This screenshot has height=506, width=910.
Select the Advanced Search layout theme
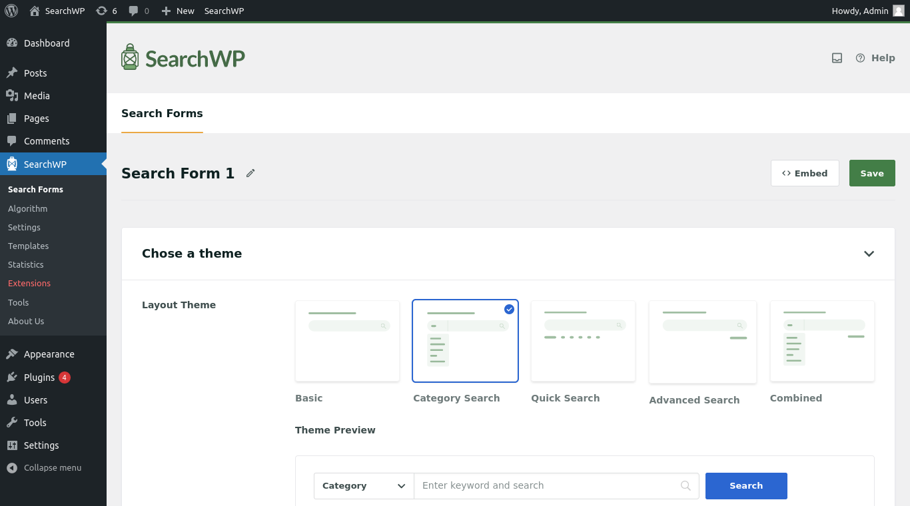(702, 342)
